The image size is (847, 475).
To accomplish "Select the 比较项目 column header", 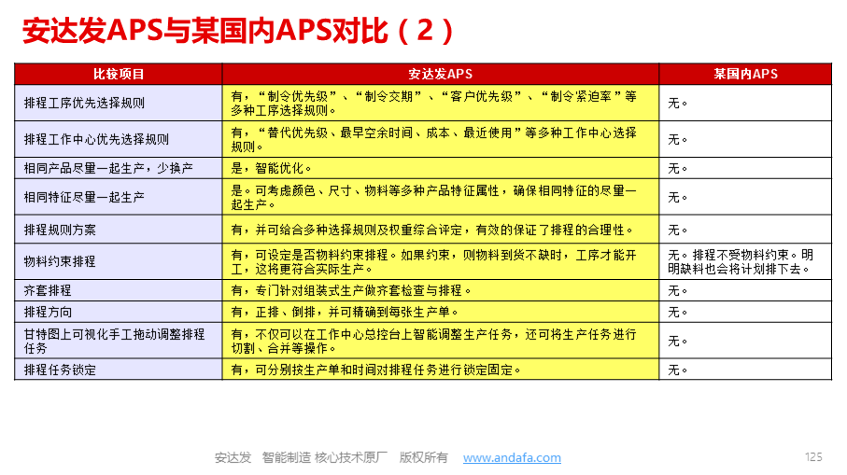I will coord(119,74).
